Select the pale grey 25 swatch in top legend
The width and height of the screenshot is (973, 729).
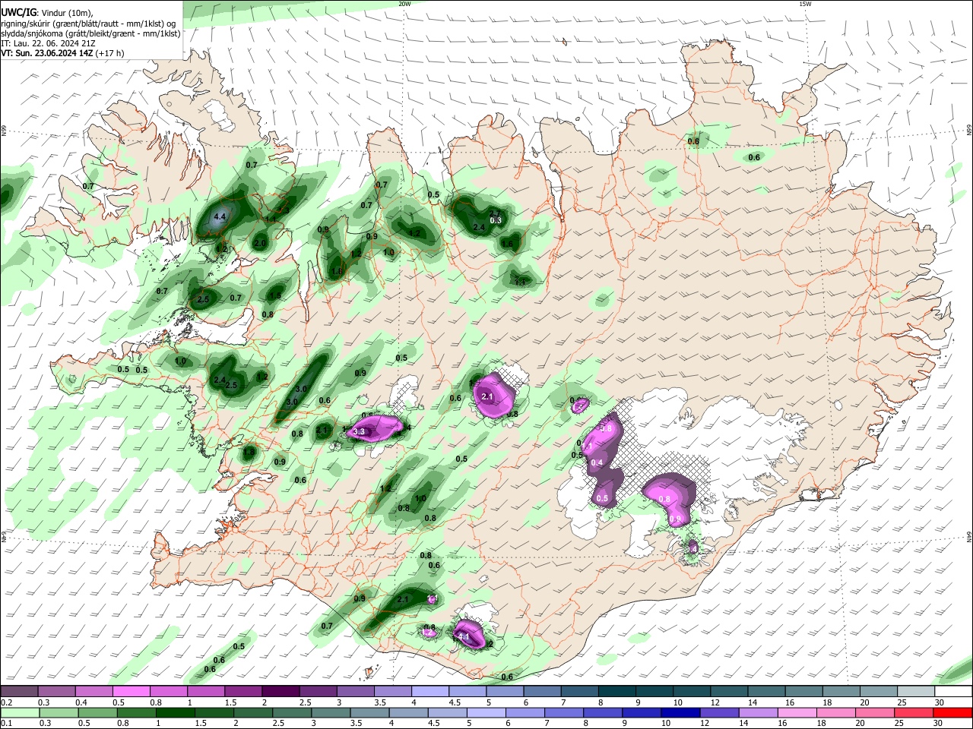click(x=916, y=692)
